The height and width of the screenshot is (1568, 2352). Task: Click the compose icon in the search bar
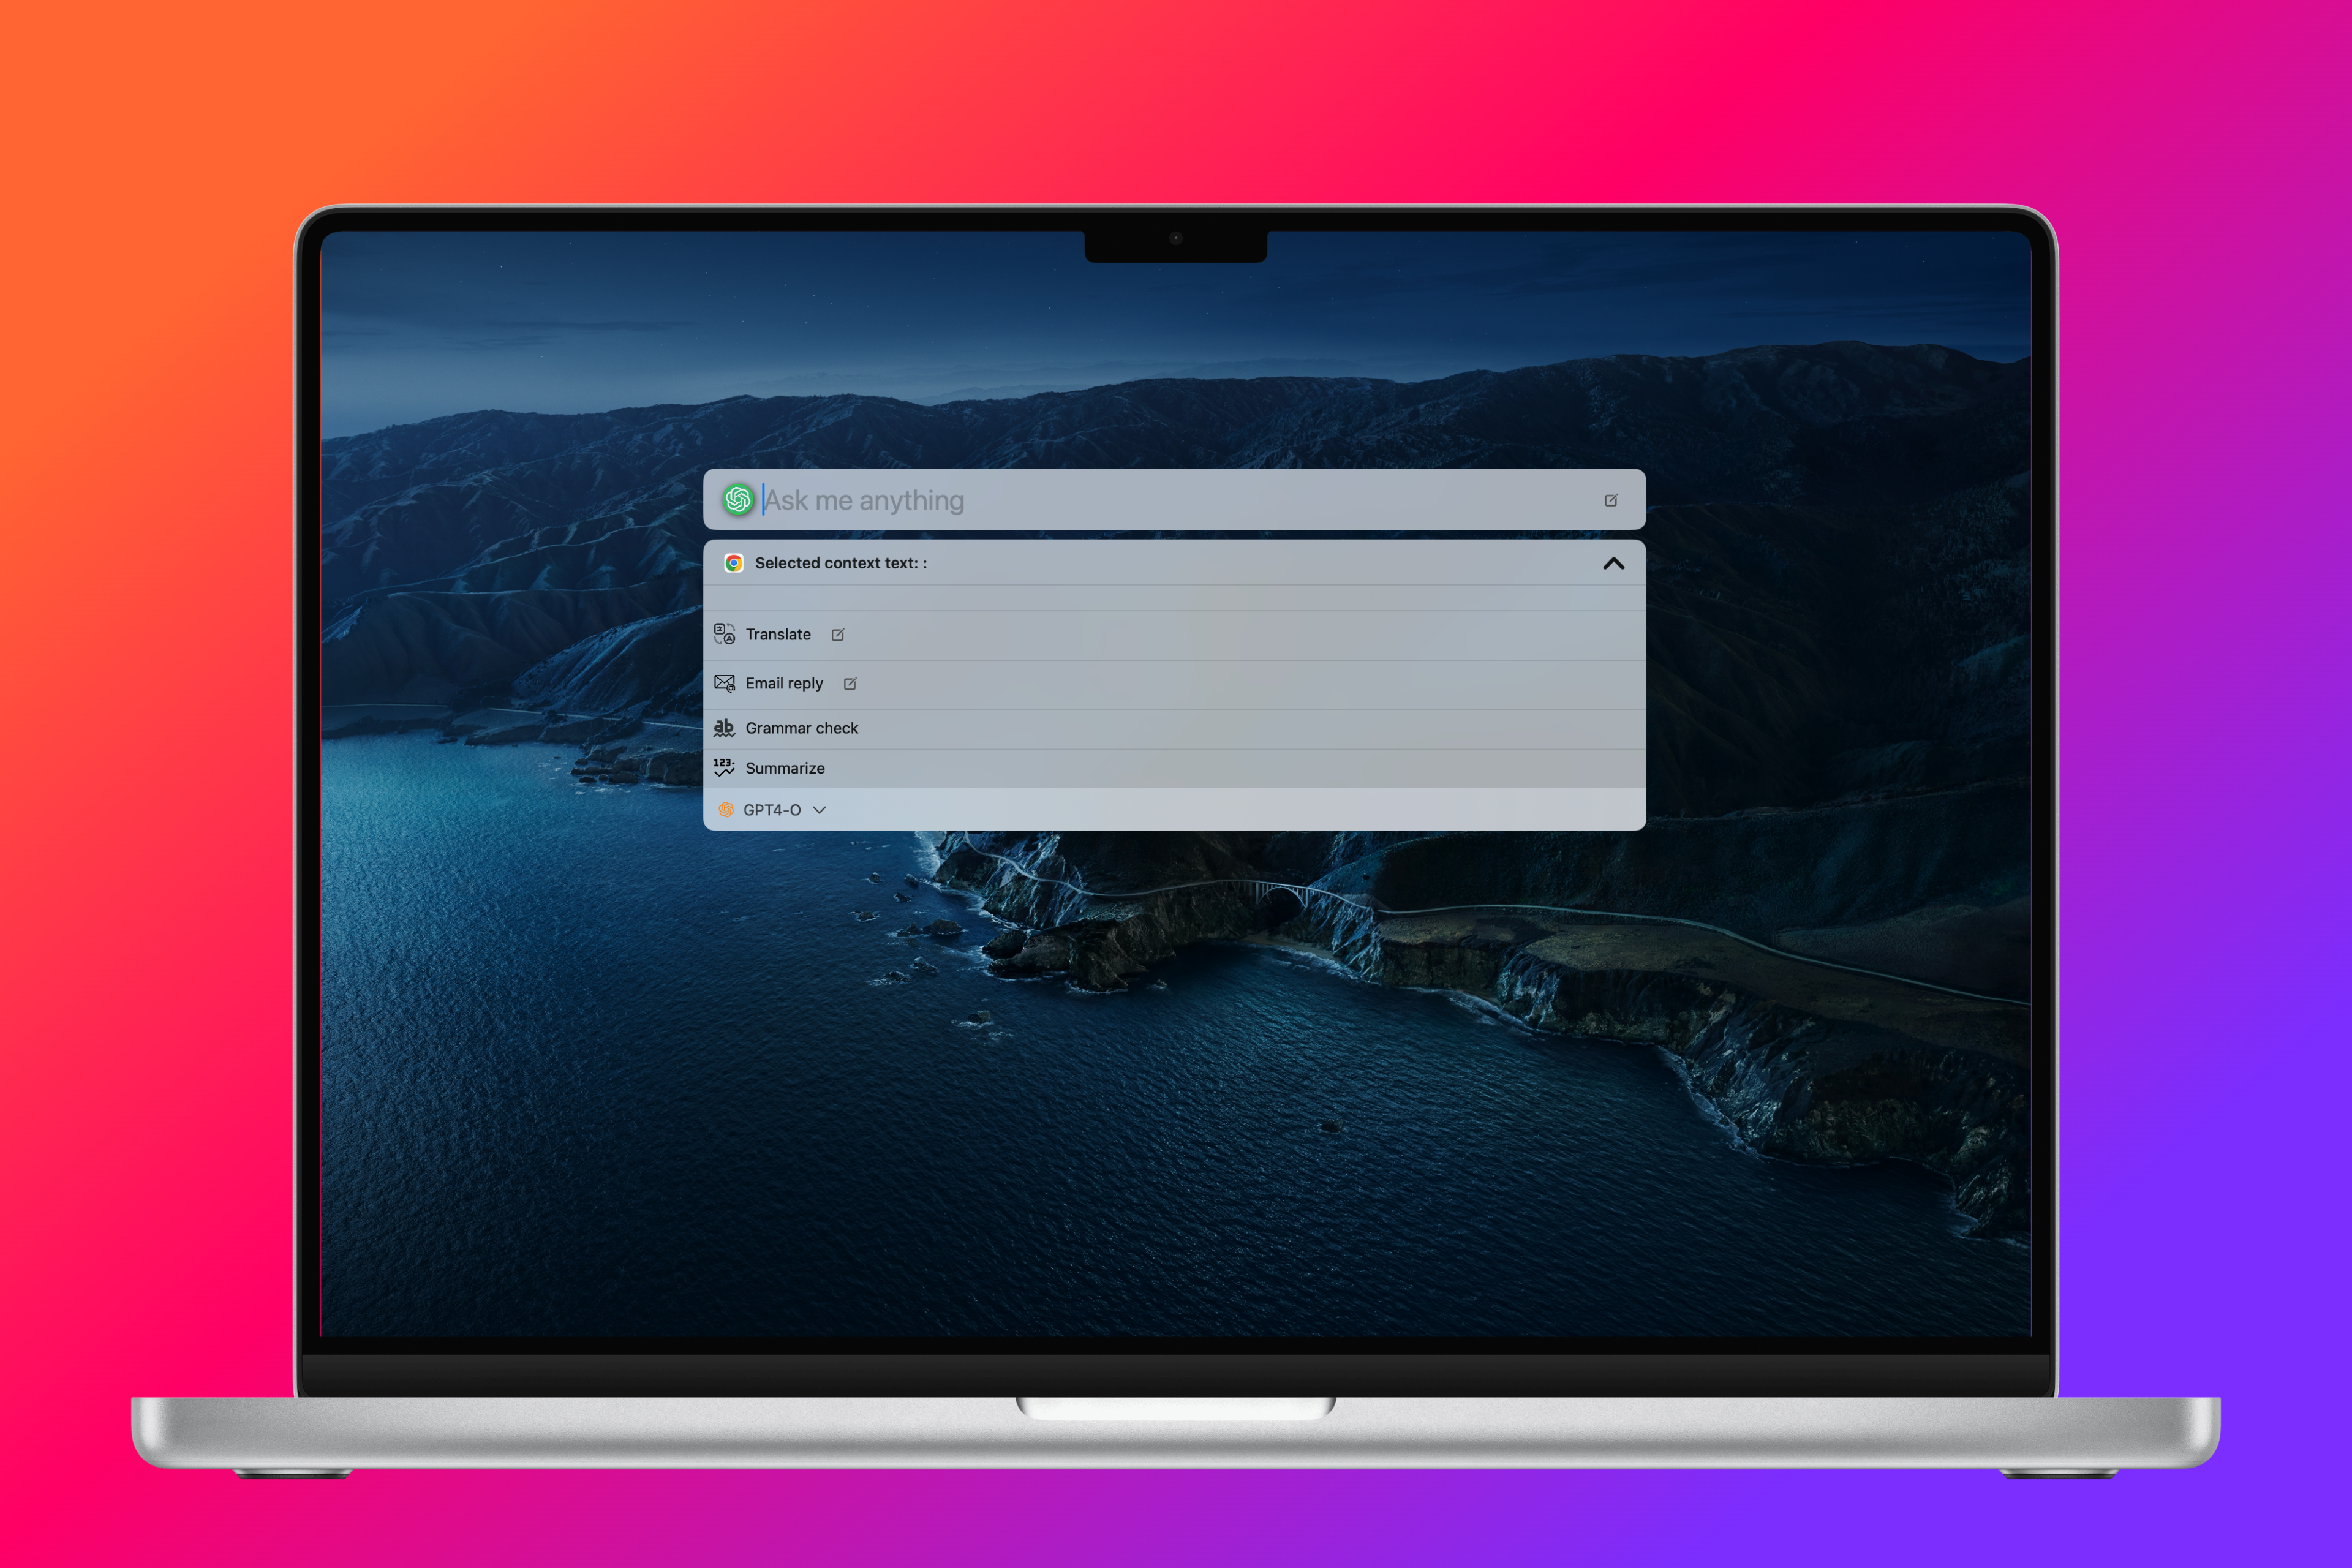pyautogui.click(x=1610, y=500)
